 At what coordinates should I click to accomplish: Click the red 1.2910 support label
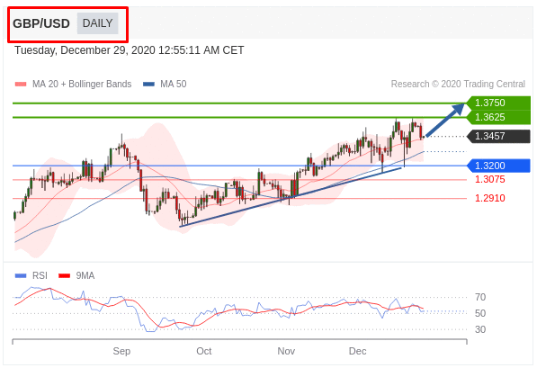point(489,198)
